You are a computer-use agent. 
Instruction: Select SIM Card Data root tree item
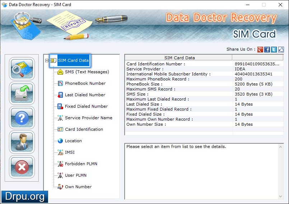click(73, 60)
